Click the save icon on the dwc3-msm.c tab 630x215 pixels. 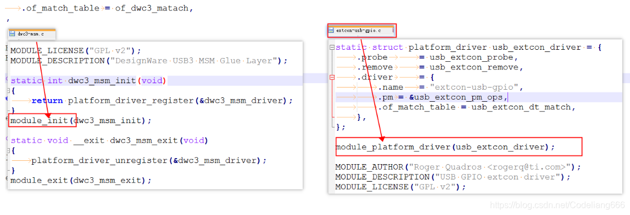(x=12, y=34)
